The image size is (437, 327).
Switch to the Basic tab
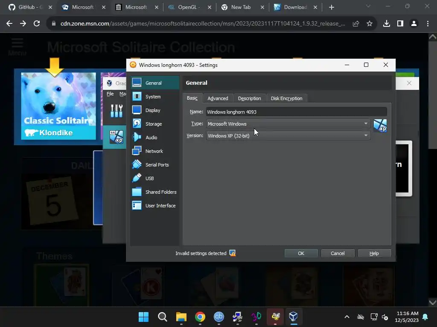tap(192, 98)
